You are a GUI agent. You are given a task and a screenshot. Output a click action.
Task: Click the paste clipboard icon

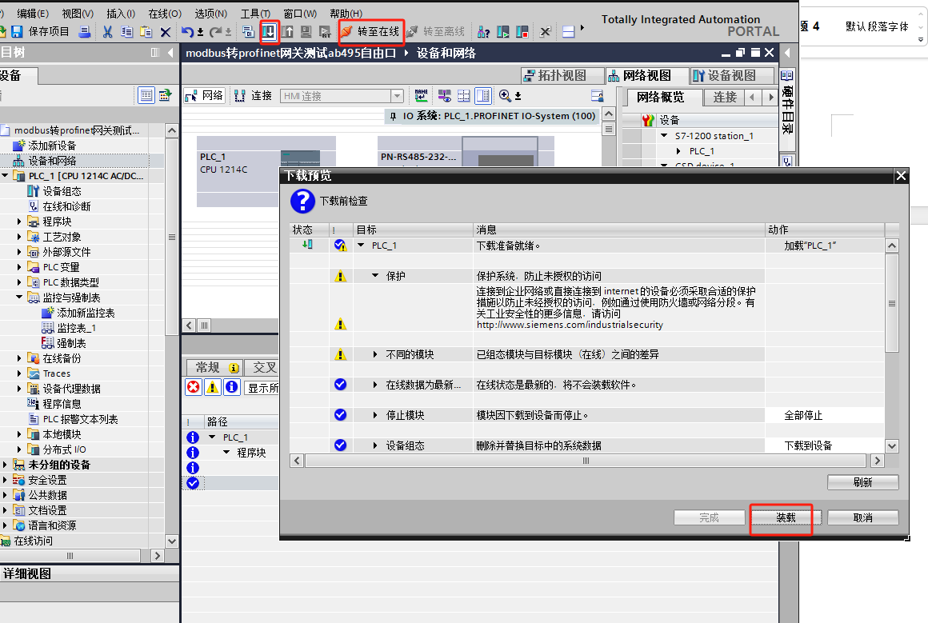coord(146,31)
